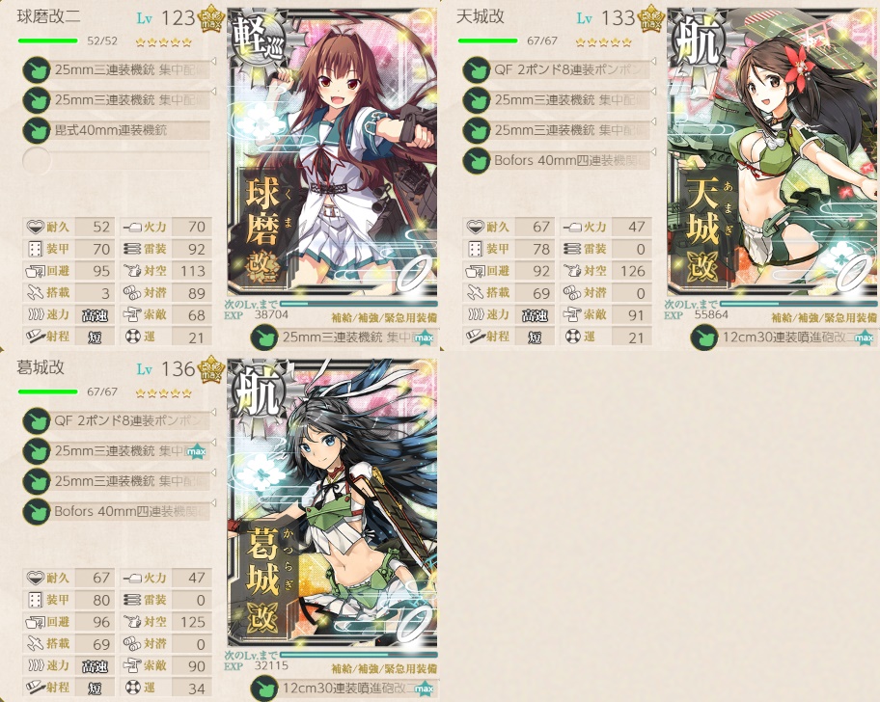Click Kuma's 毘式40mm連装機銃 equipment icon
Screen dimensions: 880x702
point(37,130)
